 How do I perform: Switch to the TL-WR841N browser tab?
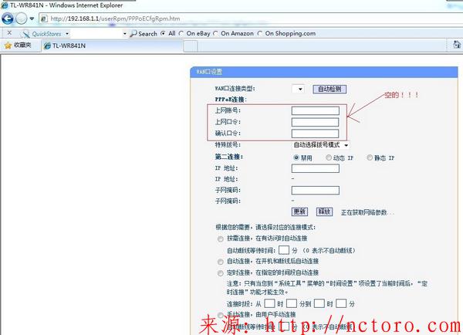pos(112,46)
